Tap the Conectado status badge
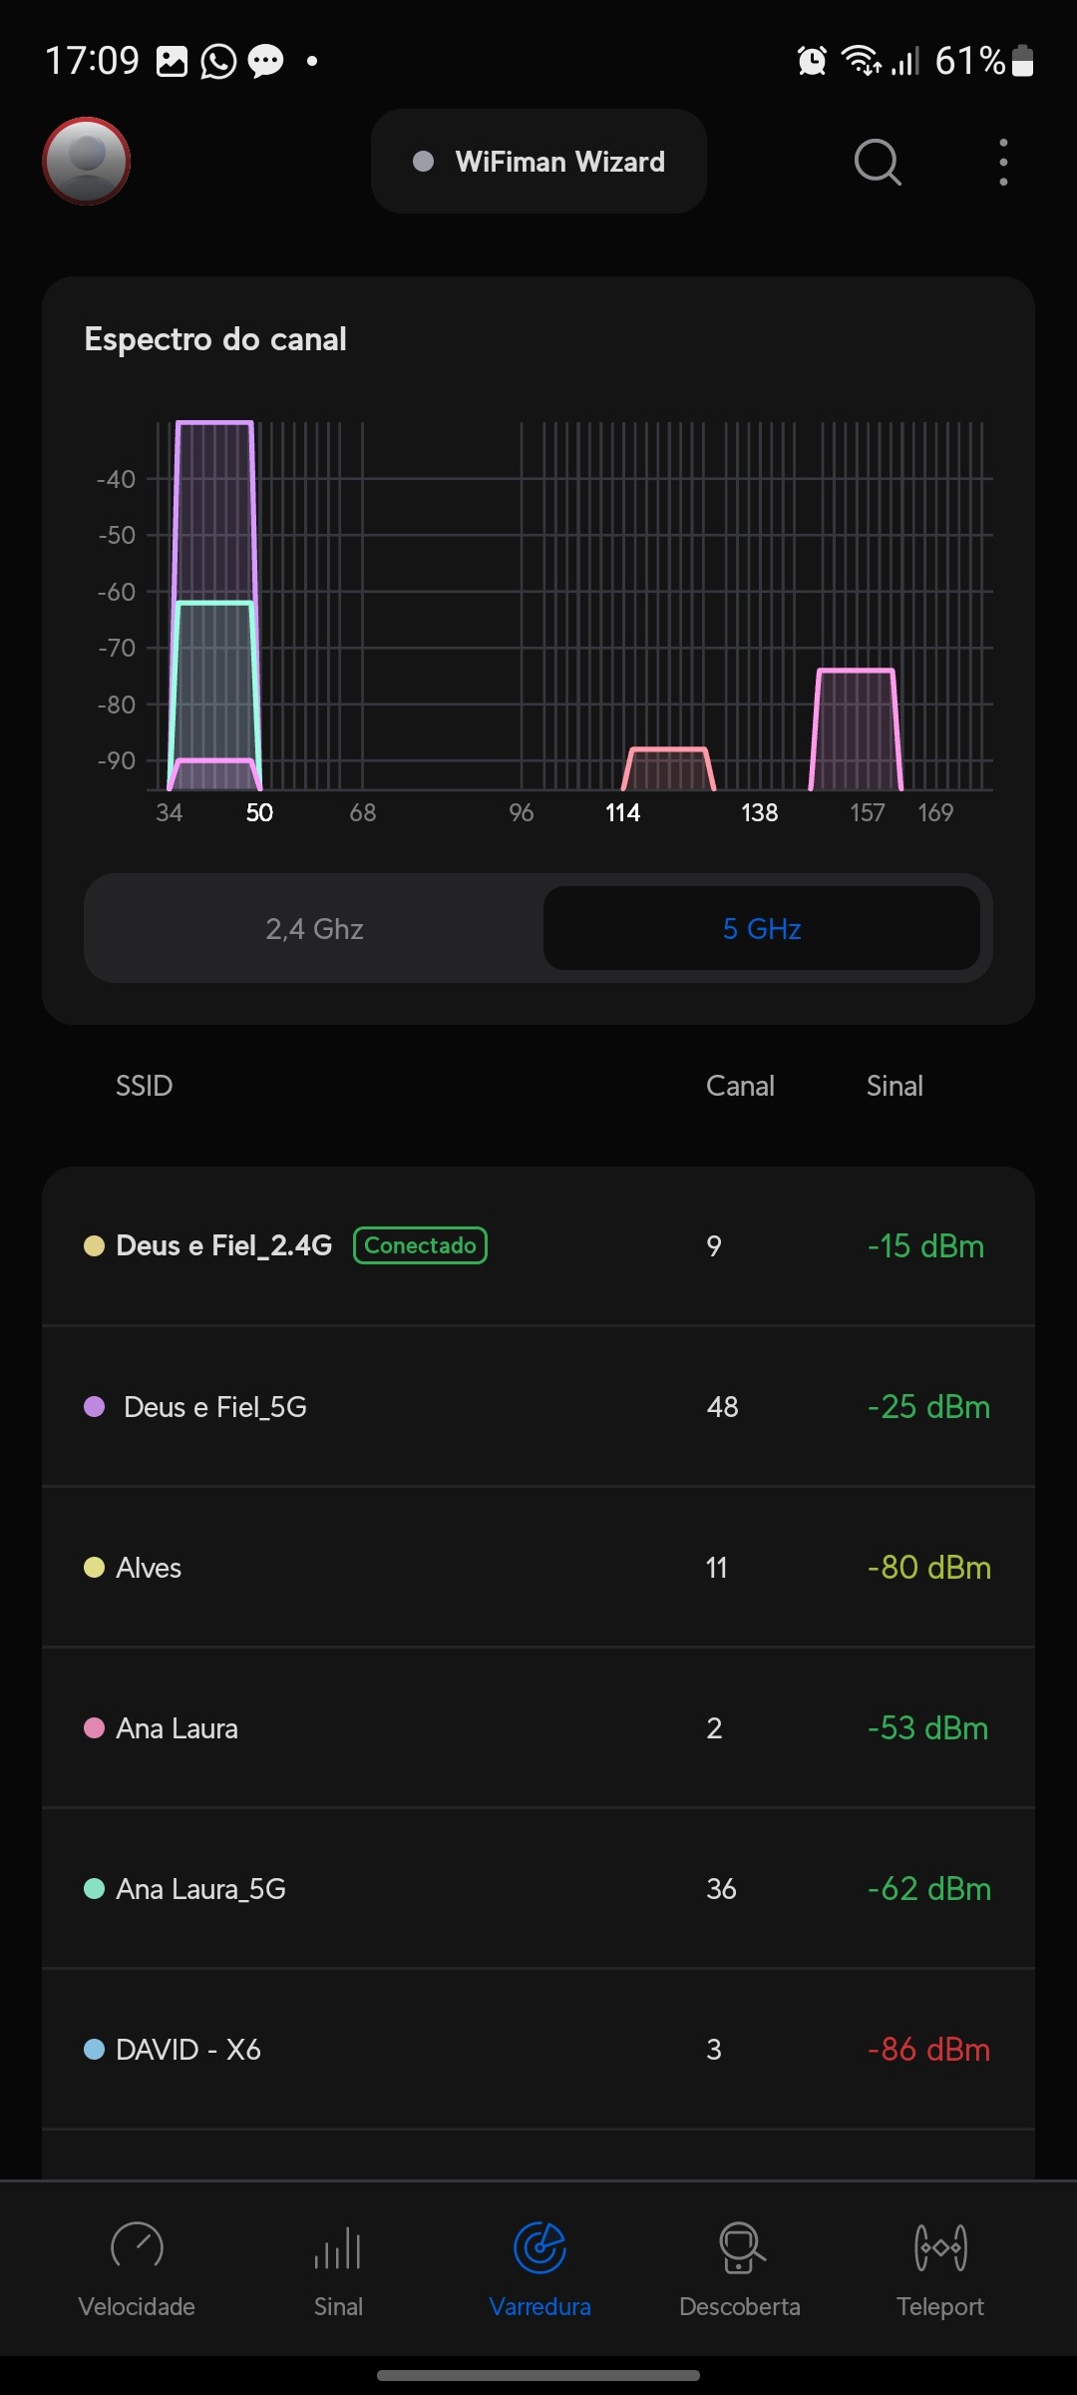 [420, 1245]
